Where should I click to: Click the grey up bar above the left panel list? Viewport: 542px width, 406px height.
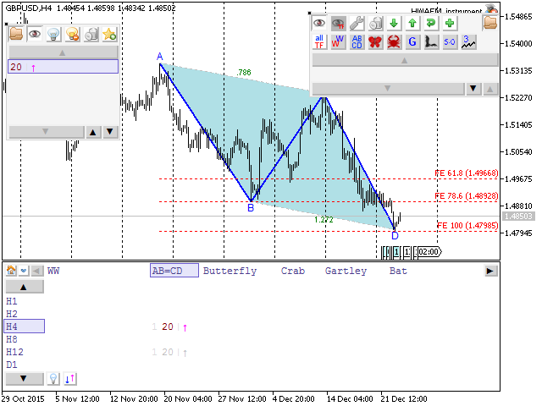[63, 52]
